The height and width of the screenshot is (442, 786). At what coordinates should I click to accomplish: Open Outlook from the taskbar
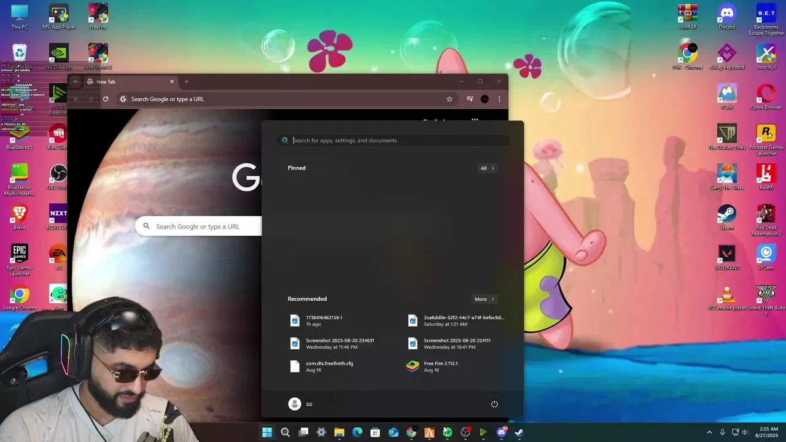pos(393,432)
